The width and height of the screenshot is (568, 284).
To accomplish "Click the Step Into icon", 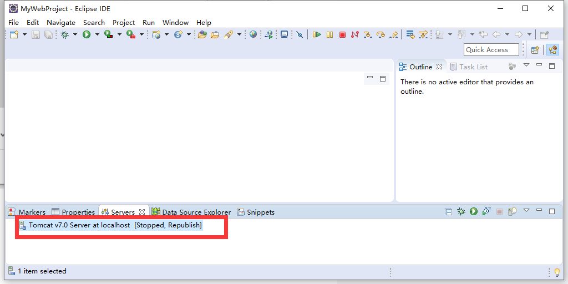I will 367,34.
